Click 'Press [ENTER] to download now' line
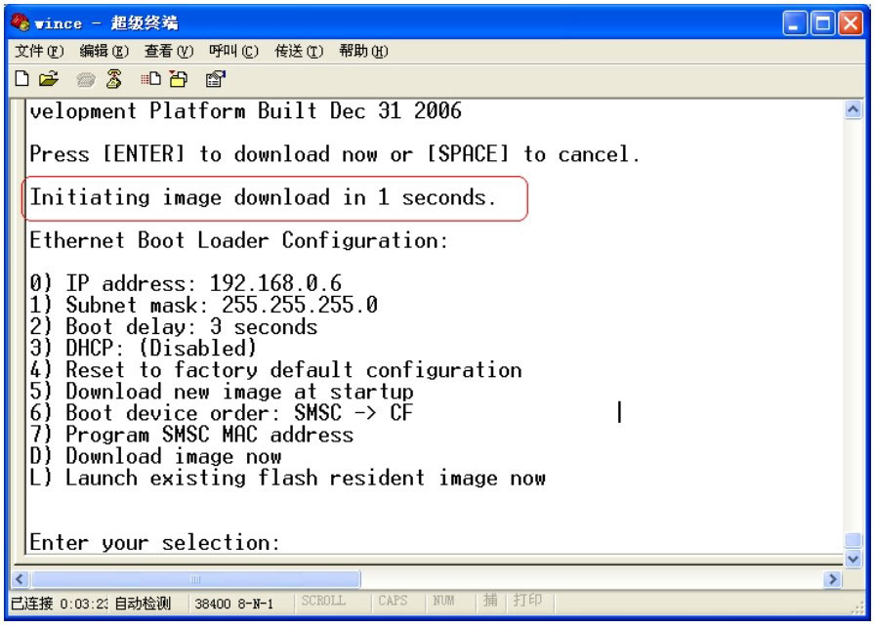 point(335,154)
